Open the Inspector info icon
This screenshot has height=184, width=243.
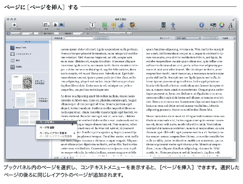(201, 25)
